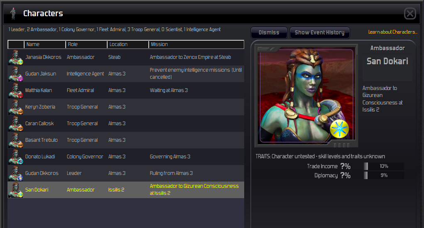Sort list by Location column header
Screen dimensions: 424x228
coord(128,44)
